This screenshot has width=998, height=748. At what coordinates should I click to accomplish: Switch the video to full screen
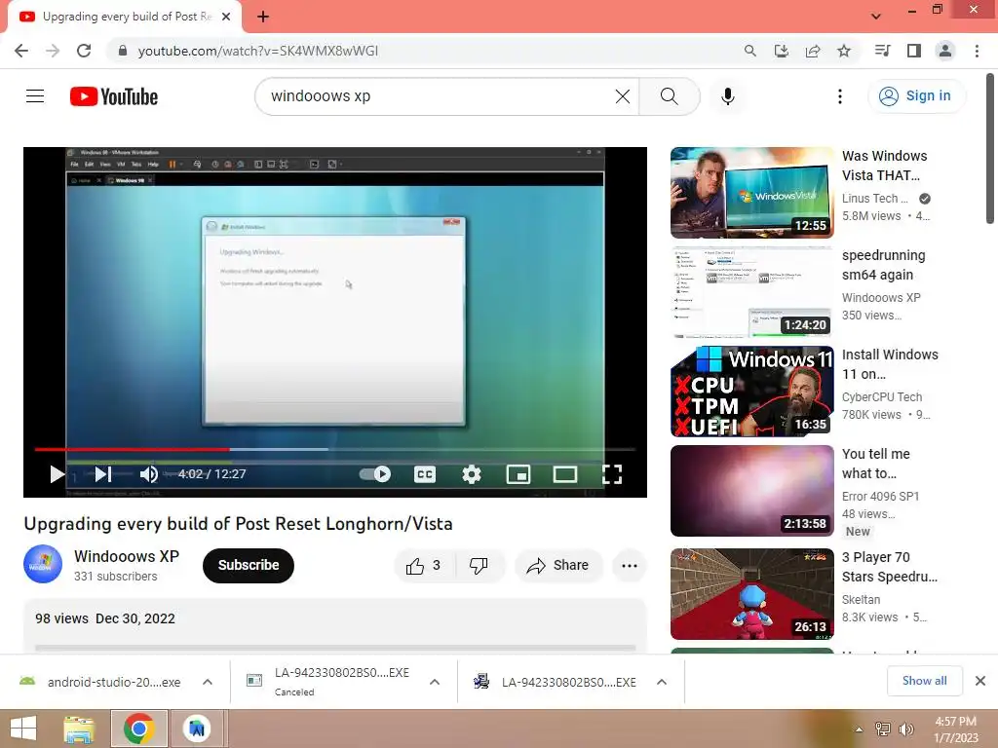click(612, 474)
